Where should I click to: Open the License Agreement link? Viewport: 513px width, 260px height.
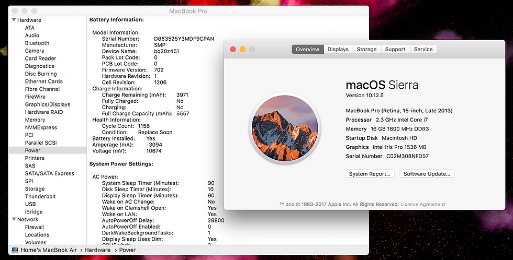pyautogui.click(x=423, y=204)
